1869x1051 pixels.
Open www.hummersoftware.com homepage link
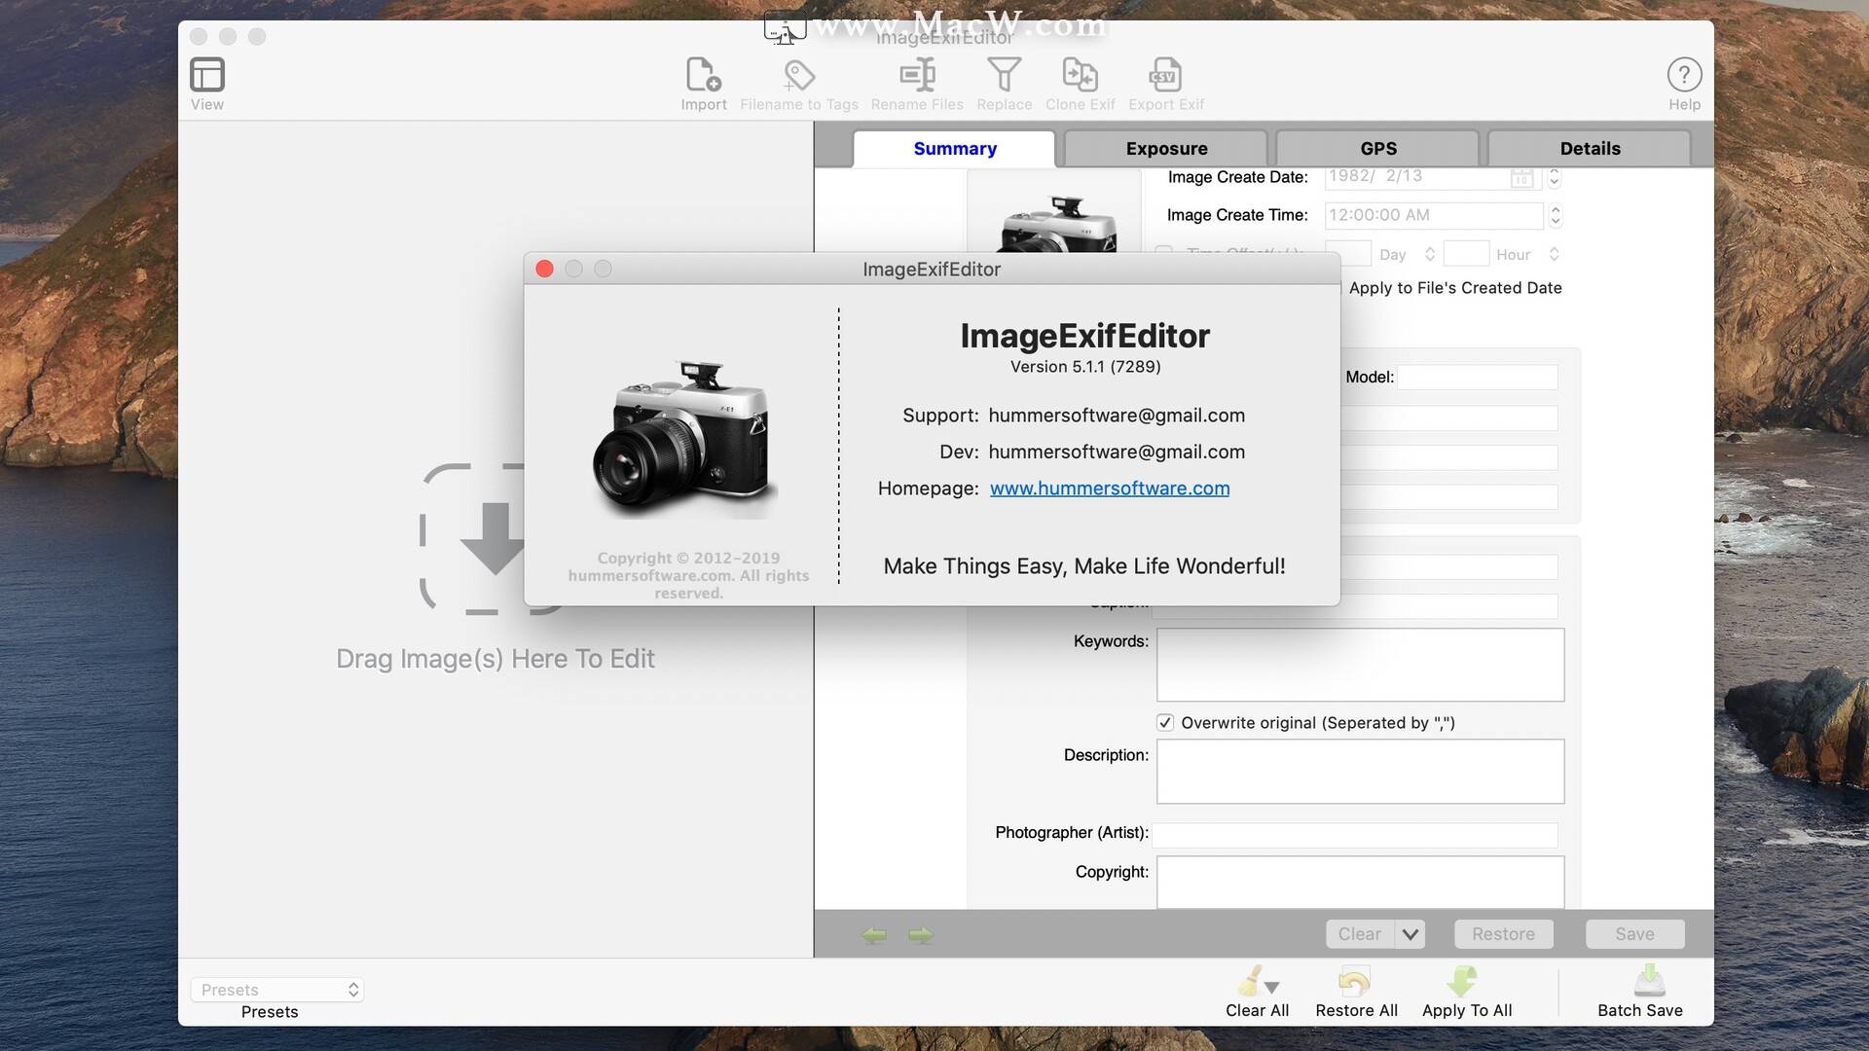click(1110, 489)
